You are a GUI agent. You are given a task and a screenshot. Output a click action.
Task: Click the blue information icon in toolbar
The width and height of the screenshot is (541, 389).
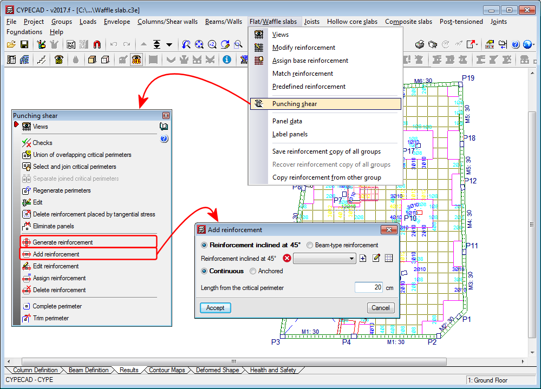coord(227,60)
